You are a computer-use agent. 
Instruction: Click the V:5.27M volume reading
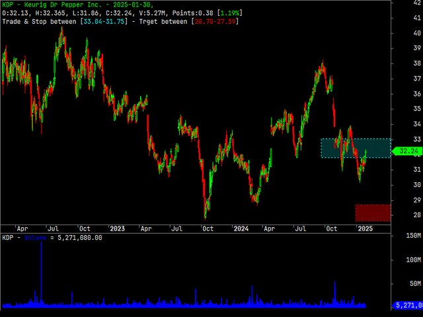(152, 13)
